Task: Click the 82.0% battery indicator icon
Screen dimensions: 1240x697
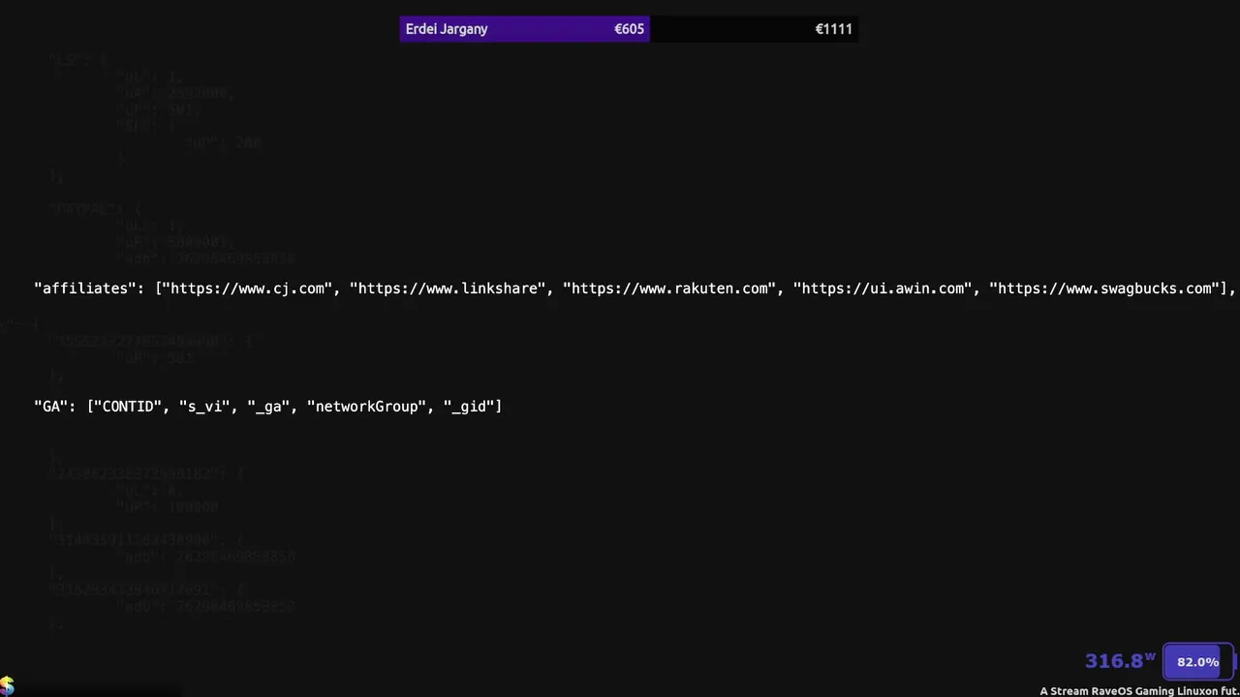Action: (1198, 662)
